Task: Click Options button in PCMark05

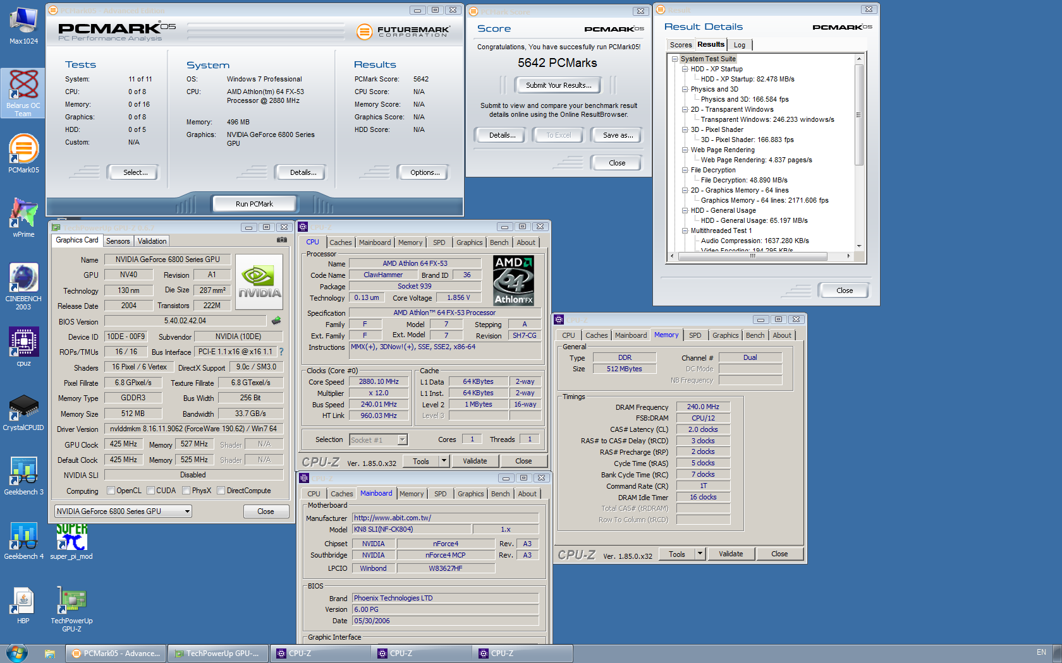Action: tap(424, 172)
